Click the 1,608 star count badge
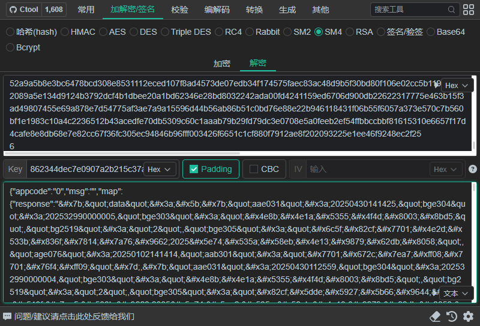The width and height of the screenshot is (480, 326). (54, 10)
